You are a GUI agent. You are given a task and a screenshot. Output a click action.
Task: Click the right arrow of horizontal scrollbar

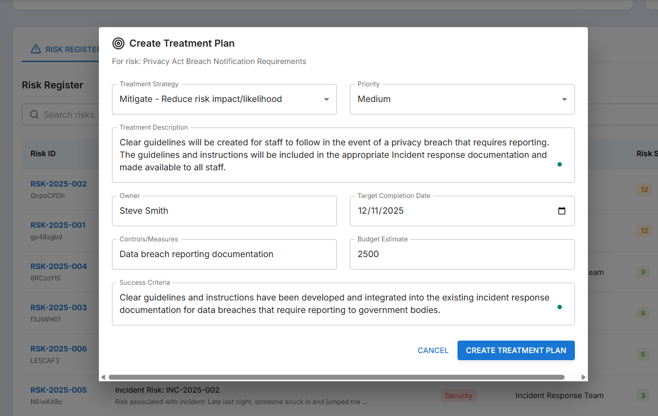pos(584,377)
